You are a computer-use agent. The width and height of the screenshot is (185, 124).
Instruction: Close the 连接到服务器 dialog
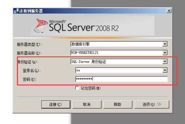coord(169,11)
